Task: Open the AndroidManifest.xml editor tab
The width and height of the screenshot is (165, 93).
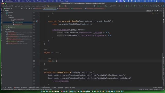Action: [x=77, y=9]
